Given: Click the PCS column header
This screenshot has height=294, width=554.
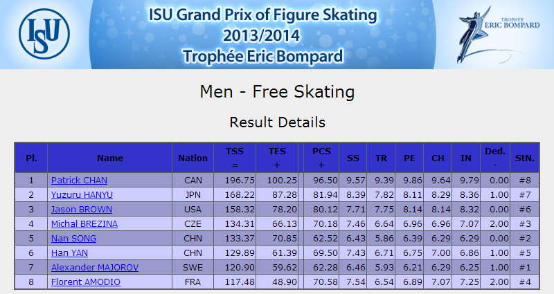Looking at the screenshot, I should pos(321,158).
